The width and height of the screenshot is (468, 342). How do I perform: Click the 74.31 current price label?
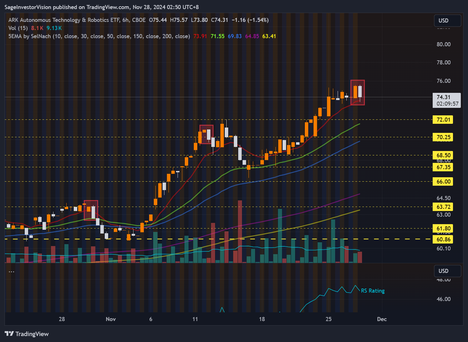point(444,97)
